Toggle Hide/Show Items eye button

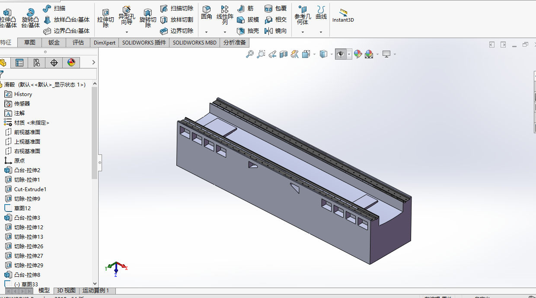pos(341,54)
